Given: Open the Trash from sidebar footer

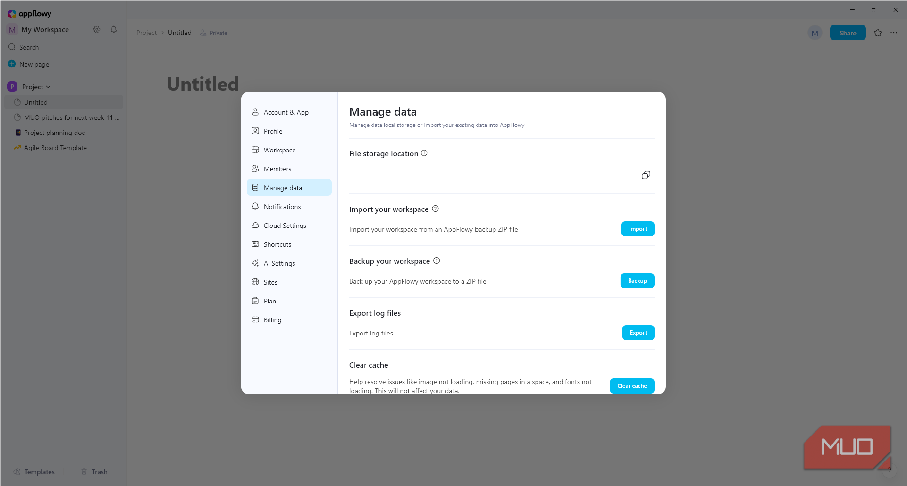Looking at the screenshot, I should [x=94, y=472].
